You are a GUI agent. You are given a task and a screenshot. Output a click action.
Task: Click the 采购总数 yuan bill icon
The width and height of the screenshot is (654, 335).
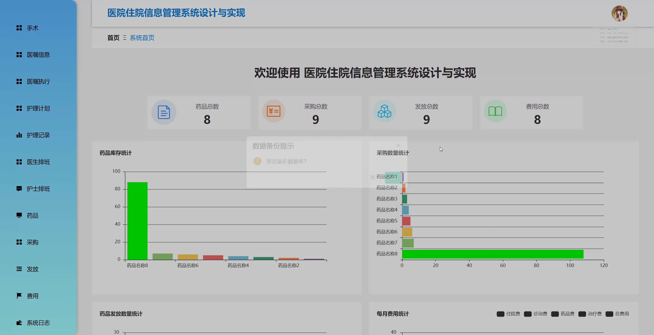[273, 111]
